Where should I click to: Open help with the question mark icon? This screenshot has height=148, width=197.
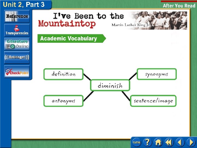click(147, 142)
